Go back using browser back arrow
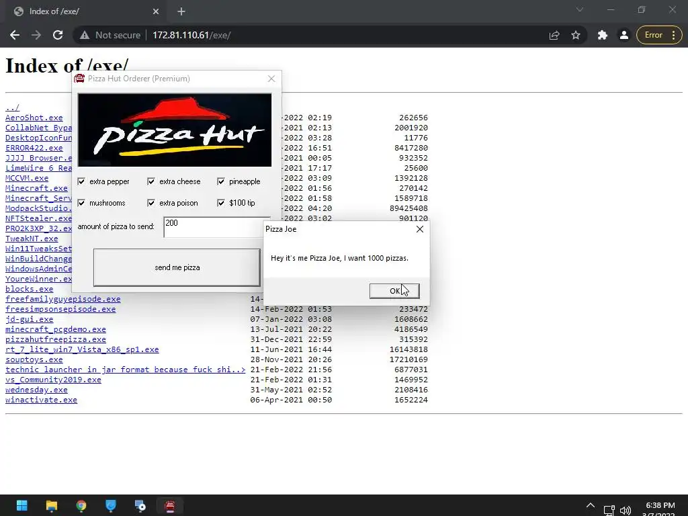 (15, 35)
